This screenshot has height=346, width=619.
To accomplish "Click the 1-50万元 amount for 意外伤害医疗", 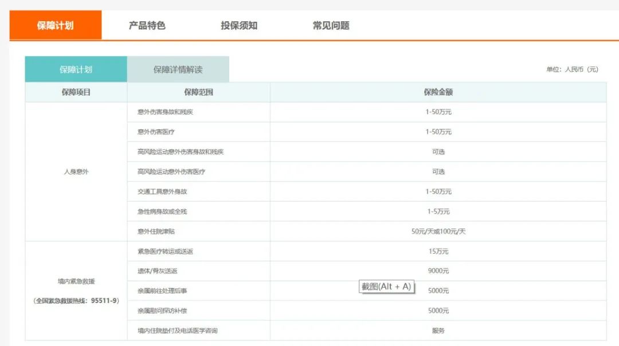I will point(438,132).
